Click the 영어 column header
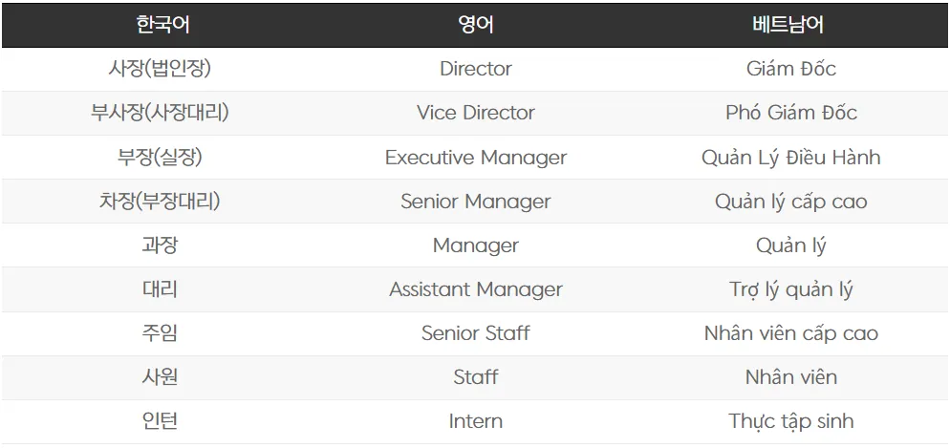This screenshot has width=950, height=448. click(x=475, y=25)
